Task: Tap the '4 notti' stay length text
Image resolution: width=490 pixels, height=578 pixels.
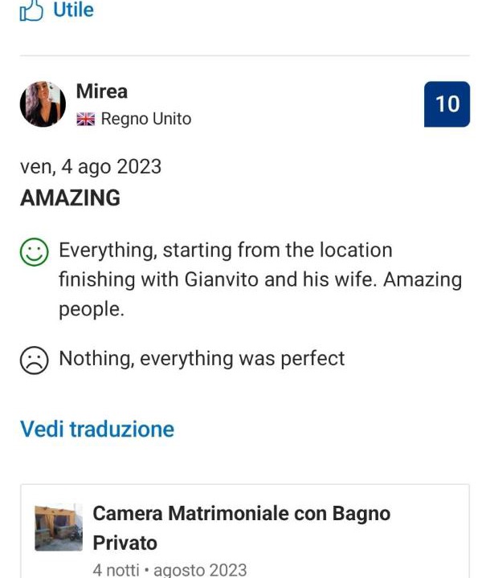Action: (117, 571)
